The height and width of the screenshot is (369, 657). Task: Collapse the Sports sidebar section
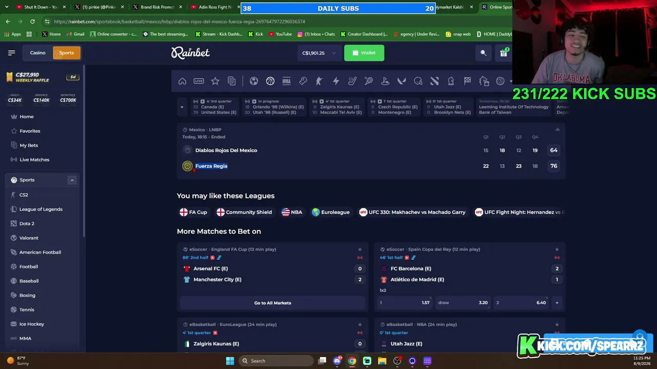72,180
